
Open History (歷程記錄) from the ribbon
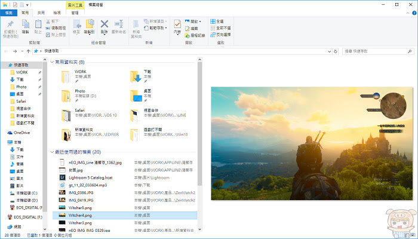pos(195,35)
